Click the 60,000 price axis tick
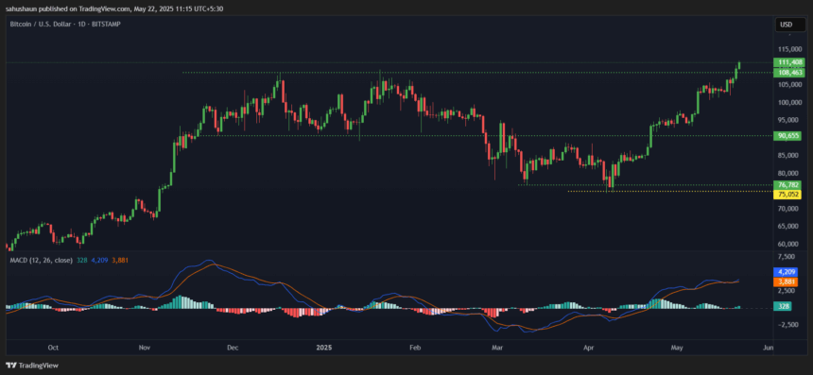Image resolution: width=813 pixels, height=375 pixels. pyautogui.click(x=787, y=244)
